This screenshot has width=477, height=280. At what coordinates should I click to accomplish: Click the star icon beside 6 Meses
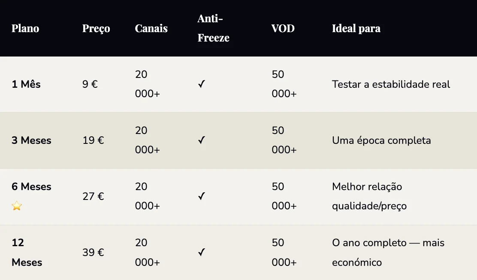click(17, 206)
